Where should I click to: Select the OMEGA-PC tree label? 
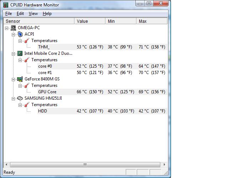[29, 28]
